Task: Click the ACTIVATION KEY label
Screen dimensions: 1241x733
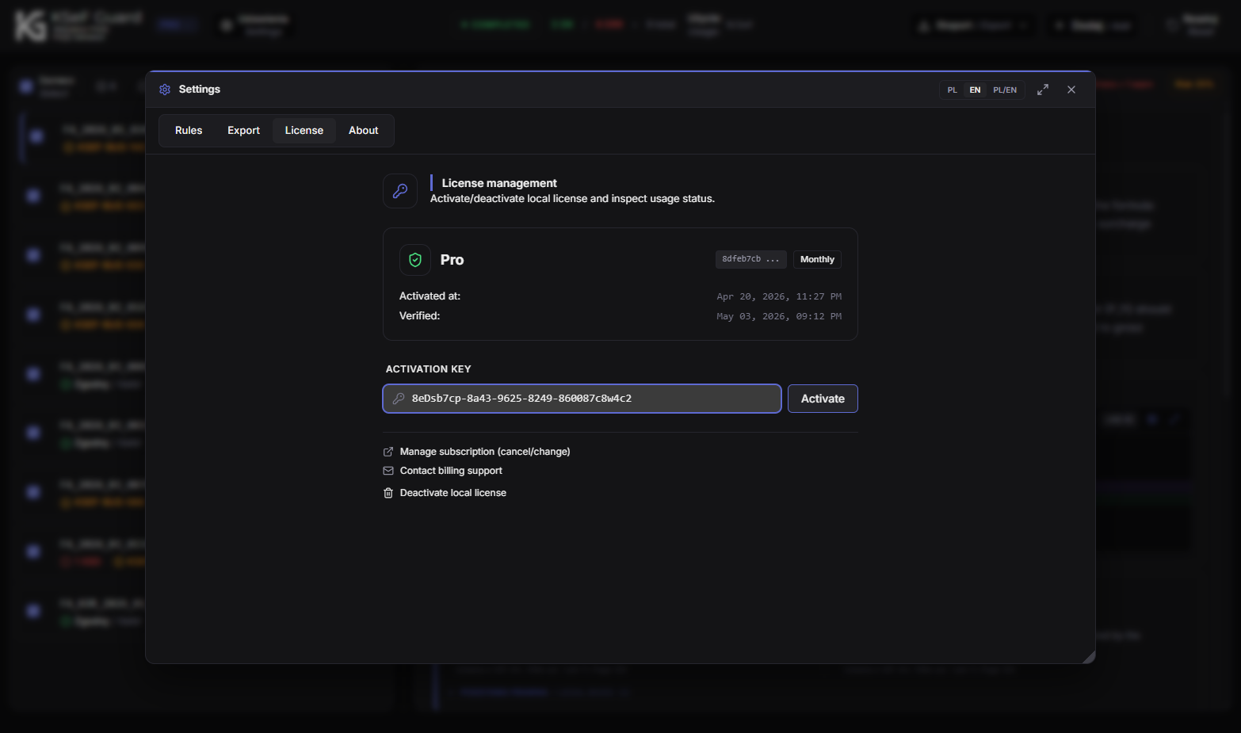Action: [428, 369]
